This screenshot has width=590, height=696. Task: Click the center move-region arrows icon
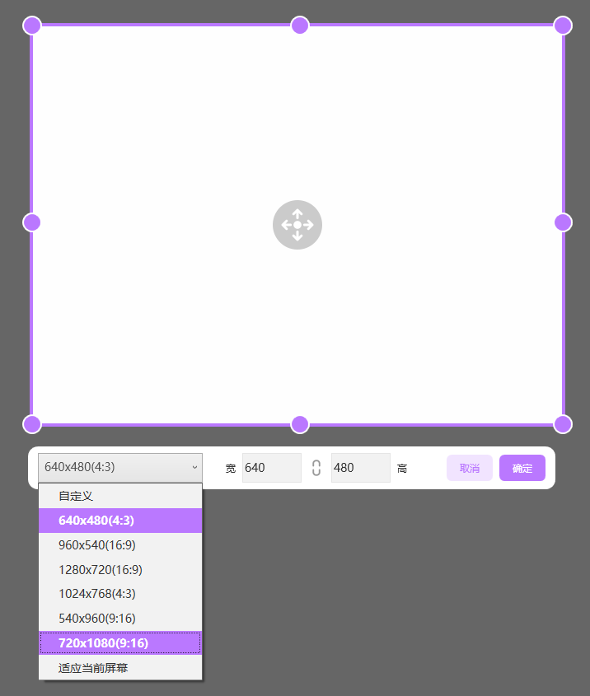[297, 225]
